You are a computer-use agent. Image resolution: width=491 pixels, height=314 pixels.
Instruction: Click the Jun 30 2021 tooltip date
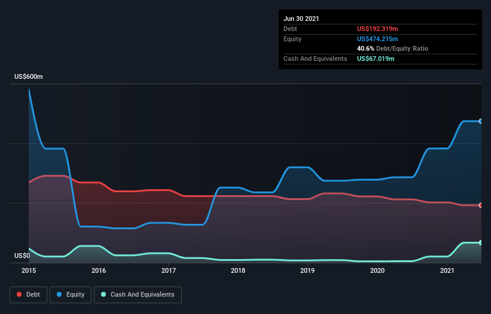pos(301,19)
